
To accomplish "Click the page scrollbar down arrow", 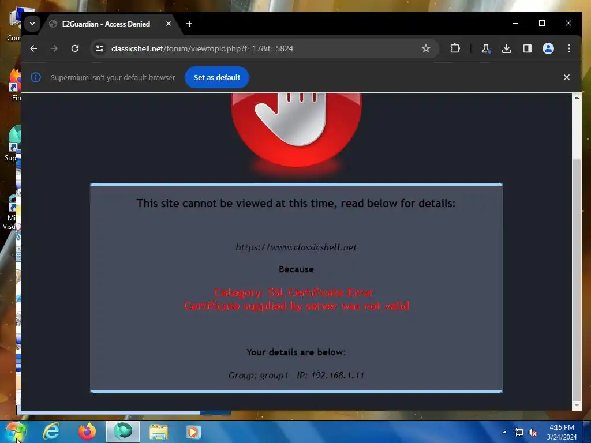I will [x=577, y=406].
